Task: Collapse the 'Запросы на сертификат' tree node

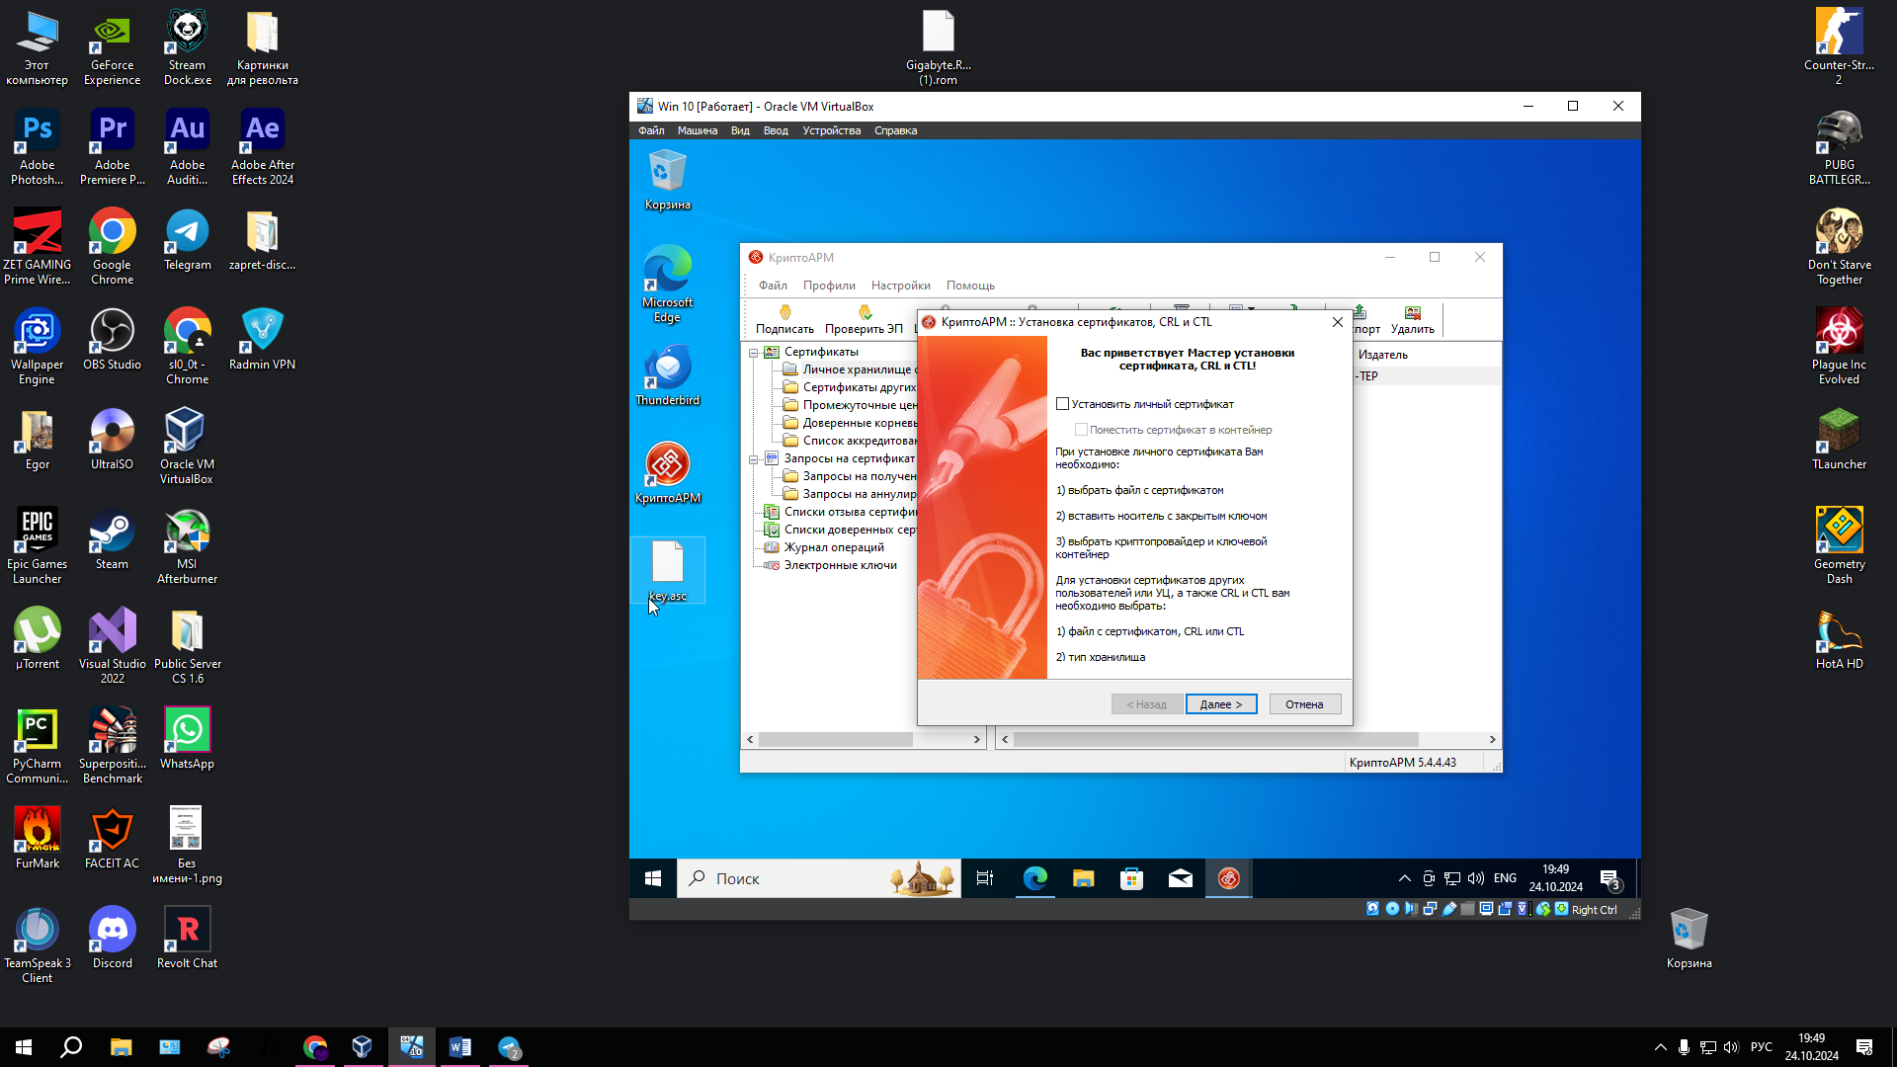Action: tap(754, 459)
